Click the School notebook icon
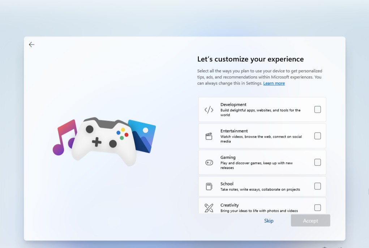Image resolution: width=369 pixels, height=248 pixels. tap(209, 187)
